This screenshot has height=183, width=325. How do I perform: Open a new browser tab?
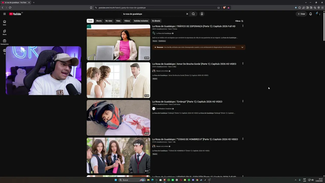(x=34, y=3)
